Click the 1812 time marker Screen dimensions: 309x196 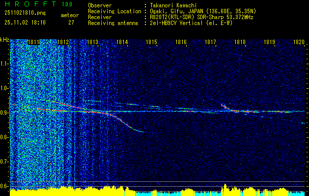[x=63, y=42]
